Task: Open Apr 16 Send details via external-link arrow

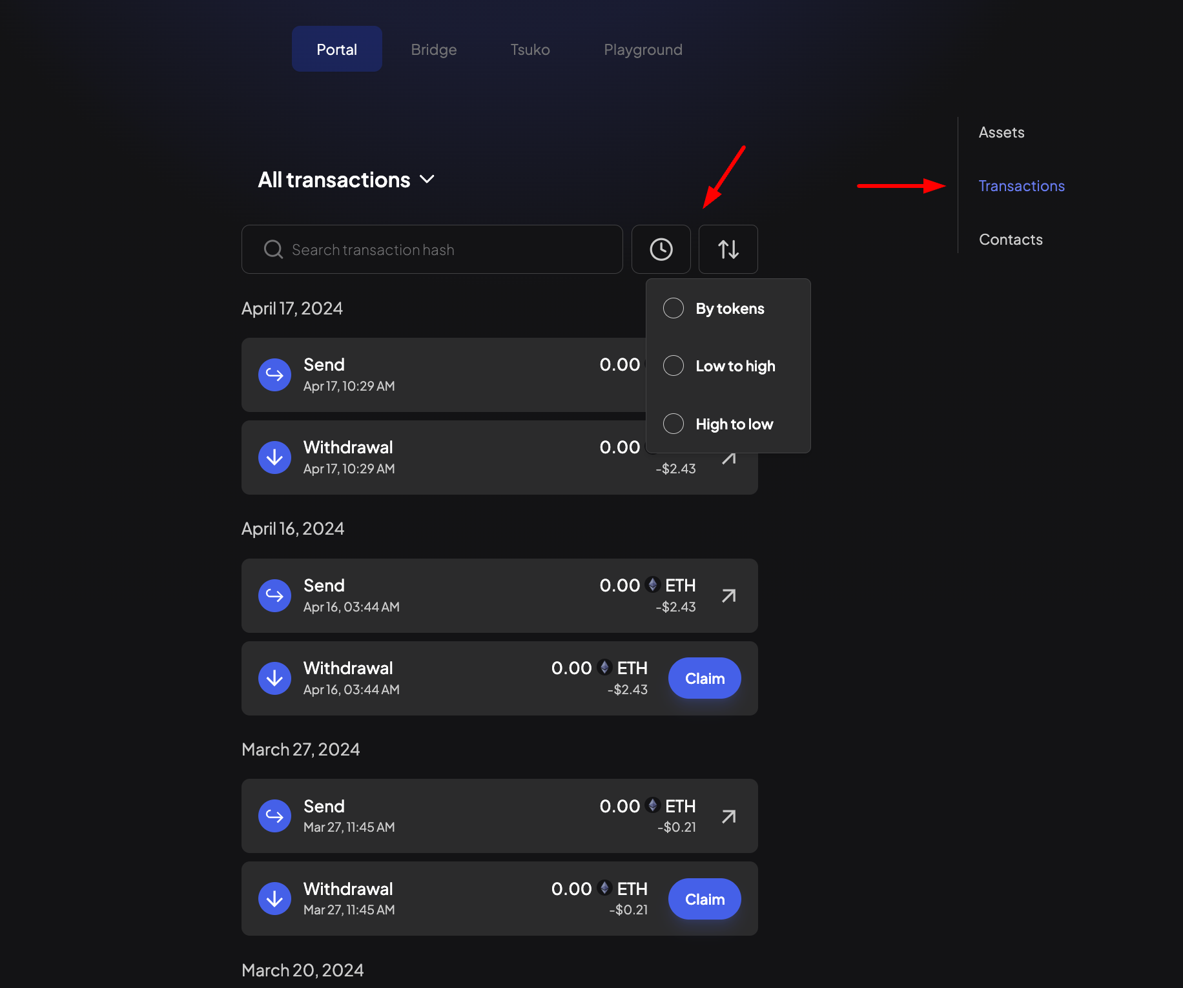Action: click(x=728, y=595)
